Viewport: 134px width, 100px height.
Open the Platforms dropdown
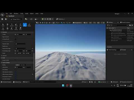[x=61, y=19]
